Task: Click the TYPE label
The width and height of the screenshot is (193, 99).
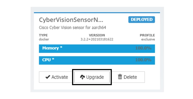Action: tap(43, 35)
